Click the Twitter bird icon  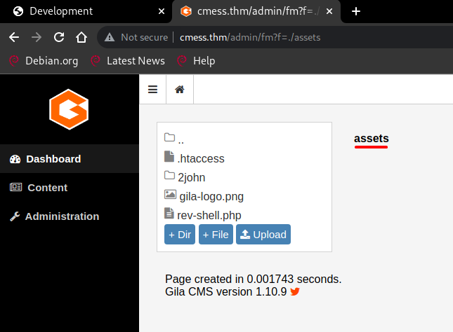click(295, 291)
